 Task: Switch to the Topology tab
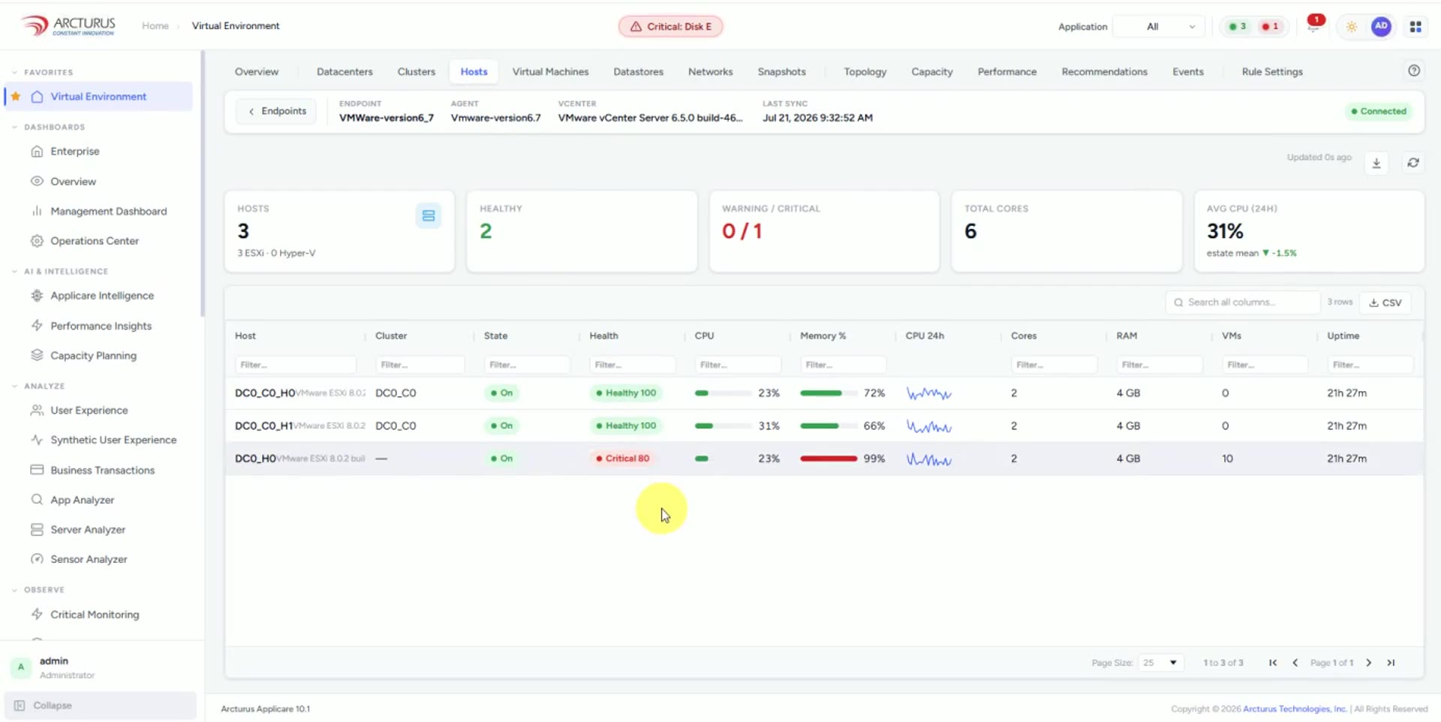point(865,71)
